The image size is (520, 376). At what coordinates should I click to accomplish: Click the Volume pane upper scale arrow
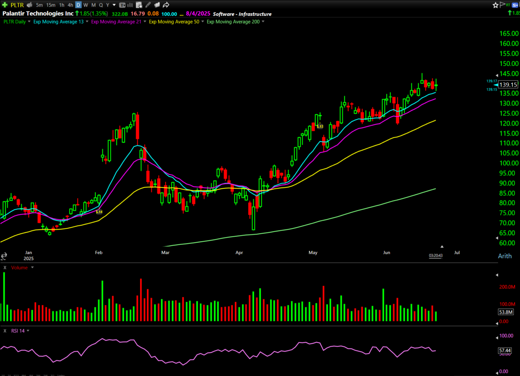click(497, 275)
